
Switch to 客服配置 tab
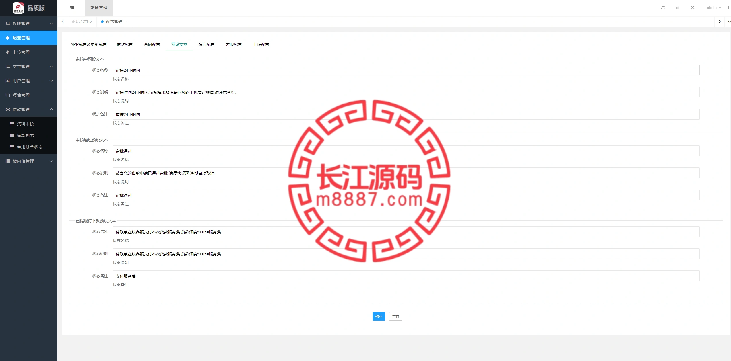234,44
